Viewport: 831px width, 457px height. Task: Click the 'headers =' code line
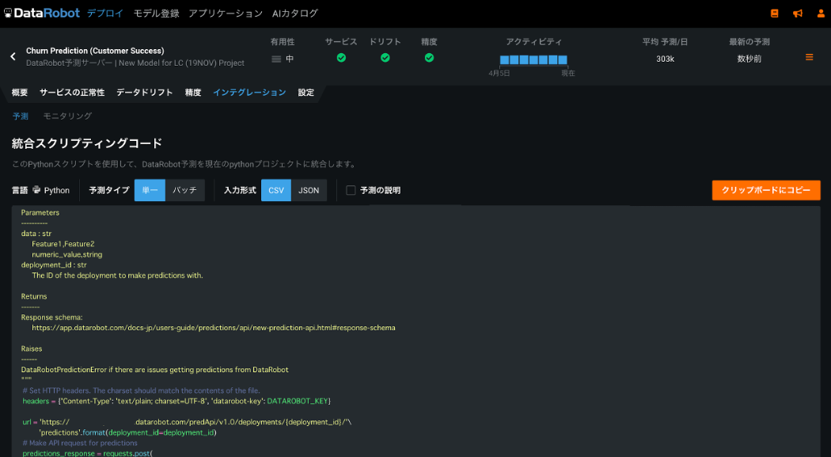[x=176, y=401]
